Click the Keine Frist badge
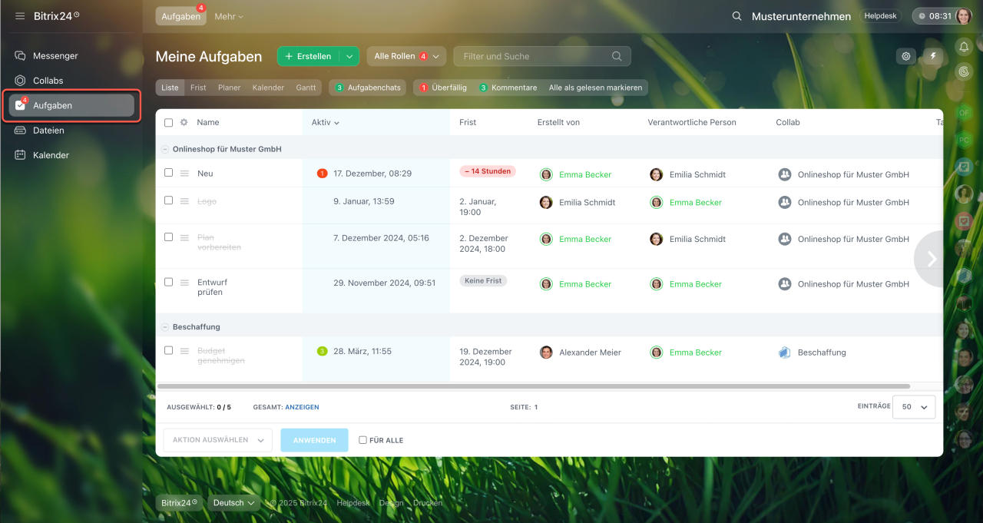 [x=483, y=281]
